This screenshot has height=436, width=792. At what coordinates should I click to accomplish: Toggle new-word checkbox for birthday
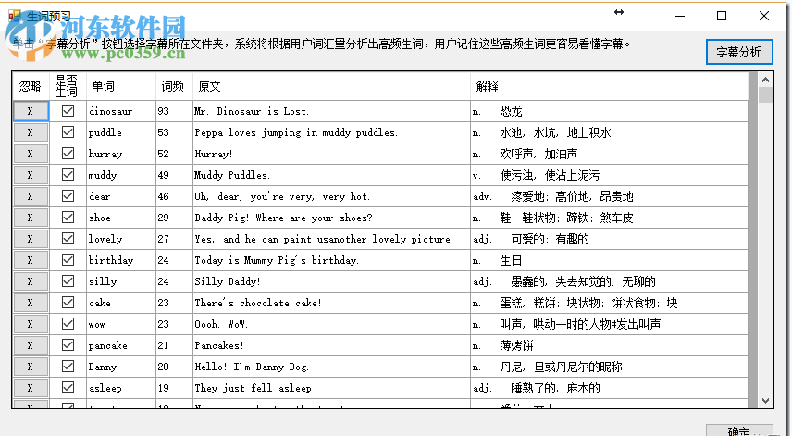click(x=68, y=260)
